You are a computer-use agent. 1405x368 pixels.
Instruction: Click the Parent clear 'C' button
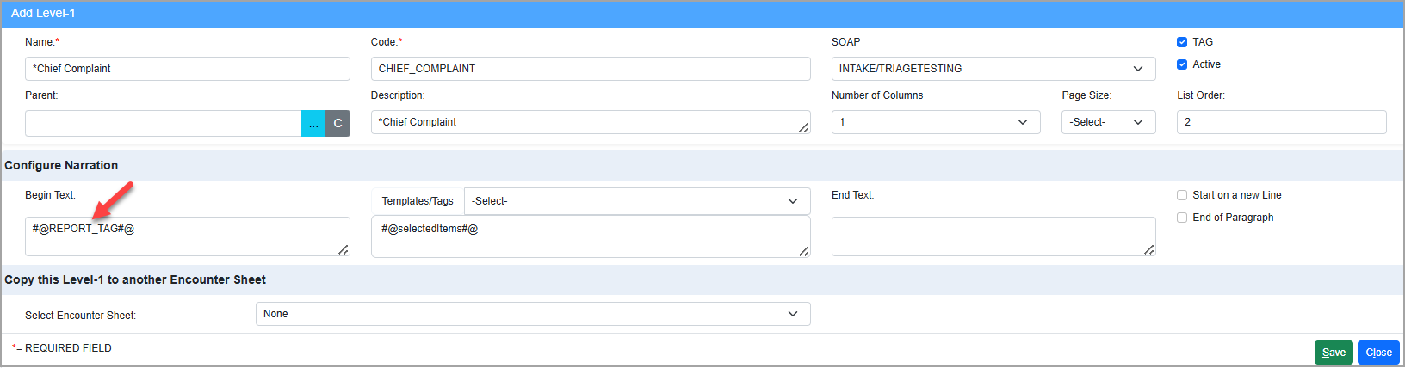(x=338, y=123)
